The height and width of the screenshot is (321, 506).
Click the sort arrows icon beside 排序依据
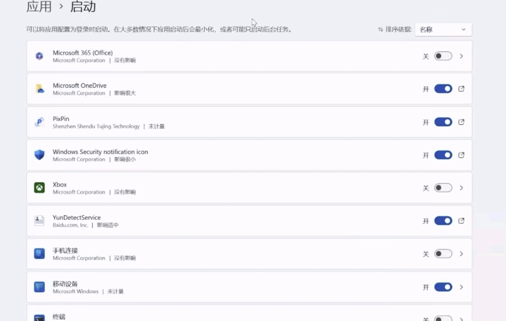pos(380,30)
